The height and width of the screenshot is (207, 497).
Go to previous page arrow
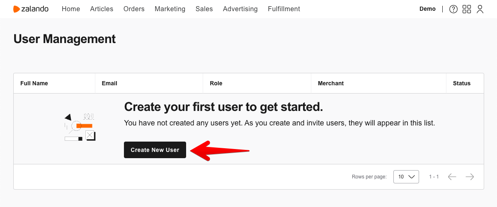pyautogui.click(x=452, y=177)
